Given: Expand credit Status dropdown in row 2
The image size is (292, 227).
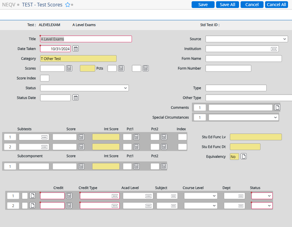Looking at the screenshot, I should click(269, 206).
